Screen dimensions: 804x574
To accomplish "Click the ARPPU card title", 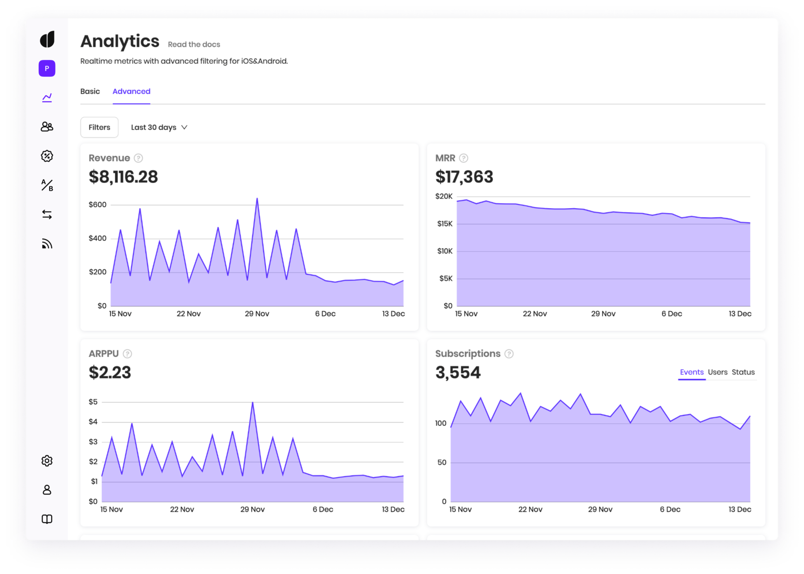I will point(104,353).
